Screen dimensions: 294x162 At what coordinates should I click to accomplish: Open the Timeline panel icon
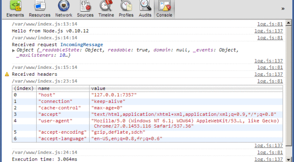pyautogui.click(x=106, y=6)
